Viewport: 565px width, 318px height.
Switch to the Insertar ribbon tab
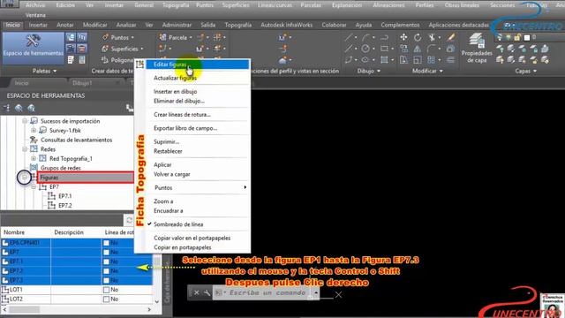click(38, 25)
